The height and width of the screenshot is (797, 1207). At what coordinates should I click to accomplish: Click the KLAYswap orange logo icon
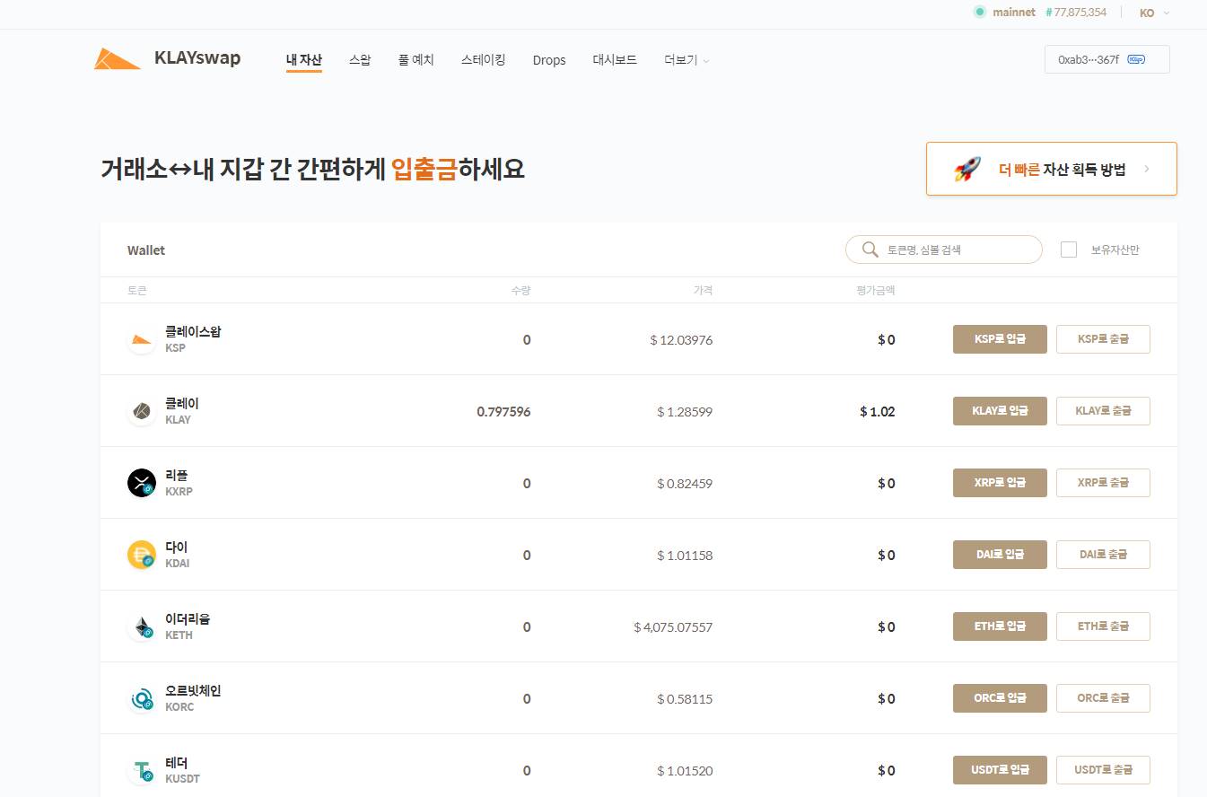coord(118,58)
